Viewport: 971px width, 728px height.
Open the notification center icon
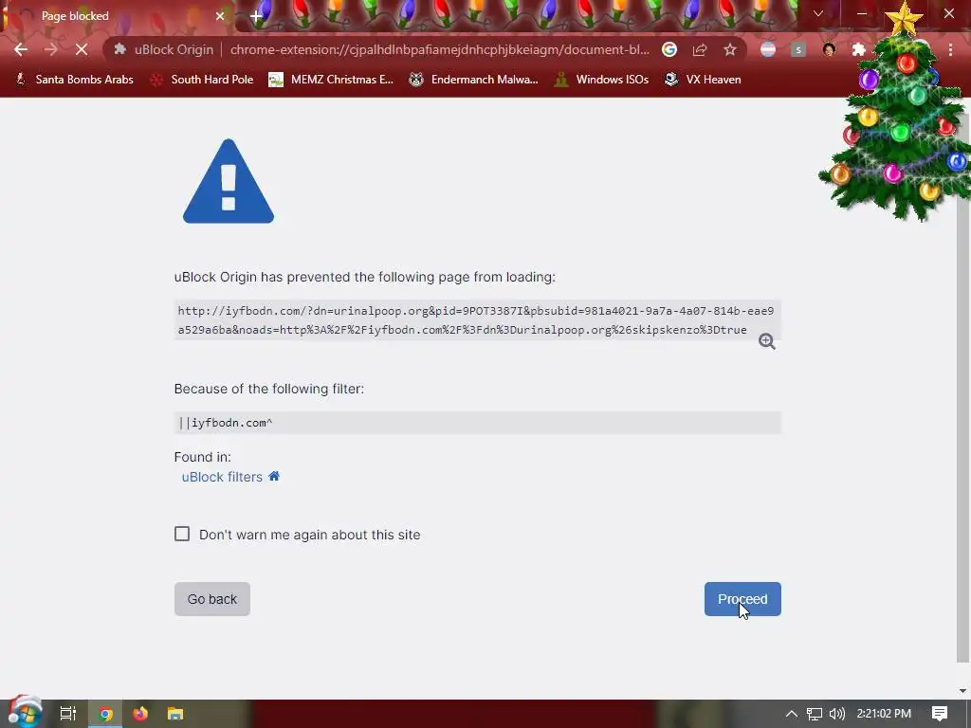pos(940,714)
